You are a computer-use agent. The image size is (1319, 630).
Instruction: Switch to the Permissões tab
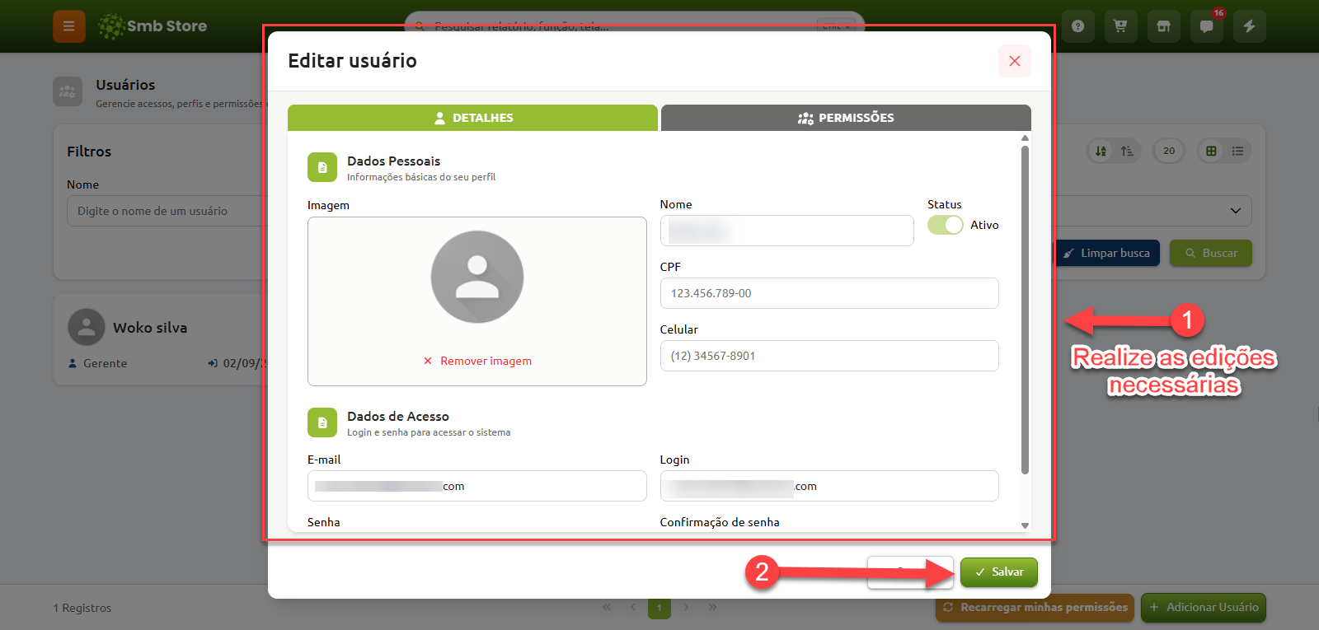click(x=846, y=118)
